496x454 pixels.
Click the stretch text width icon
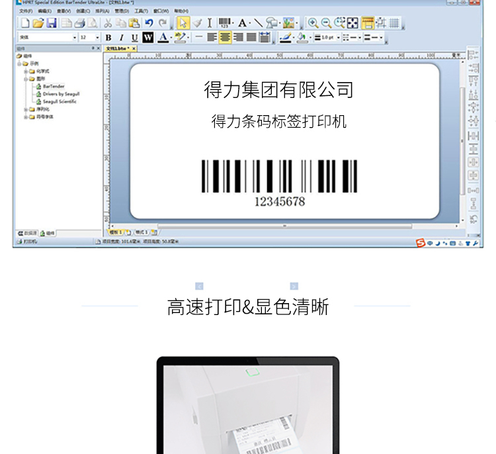coord(265,37)
